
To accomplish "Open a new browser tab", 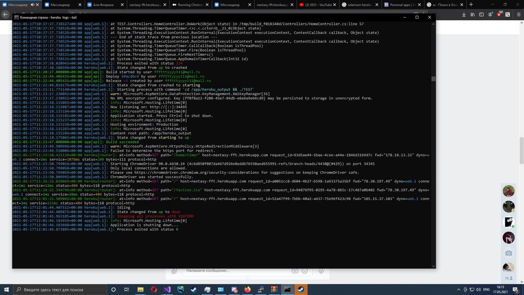I will (x=471, y=5).
